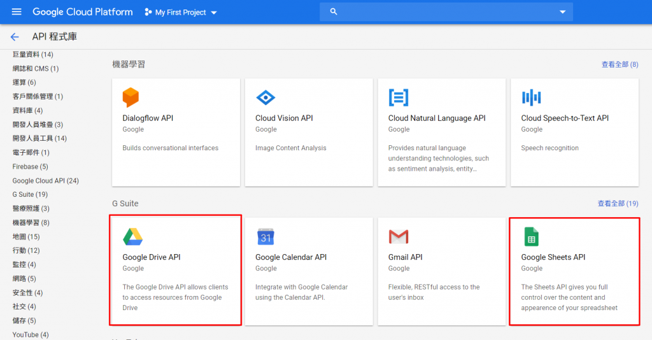This screenshot has height=340, width=652.
Task: Open 查看全部 (19) for G Suite
Action: pos(618,203)
